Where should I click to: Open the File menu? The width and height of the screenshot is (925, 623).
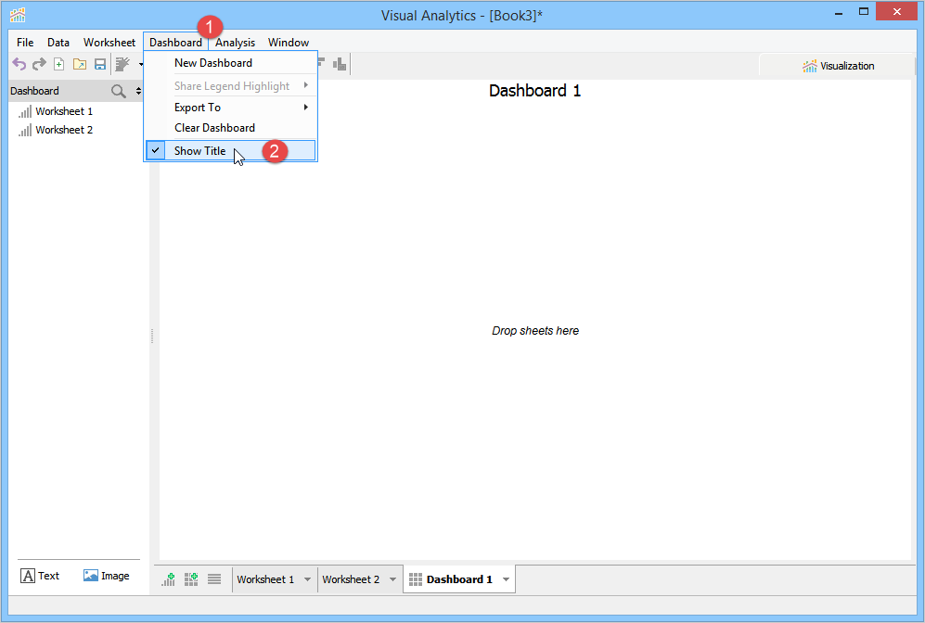[x=25, y=43]
